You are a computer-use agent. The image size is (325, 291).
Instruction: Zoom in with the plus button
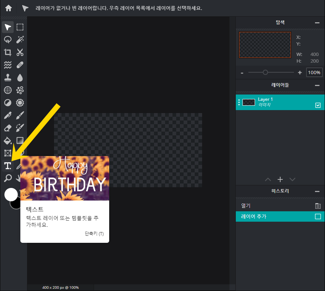pyautogui.click(x=299, y=73)
